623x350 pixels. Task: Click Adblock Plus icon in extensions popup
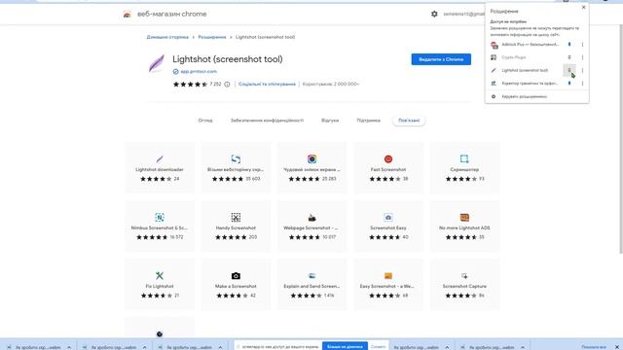click(494, 45)
